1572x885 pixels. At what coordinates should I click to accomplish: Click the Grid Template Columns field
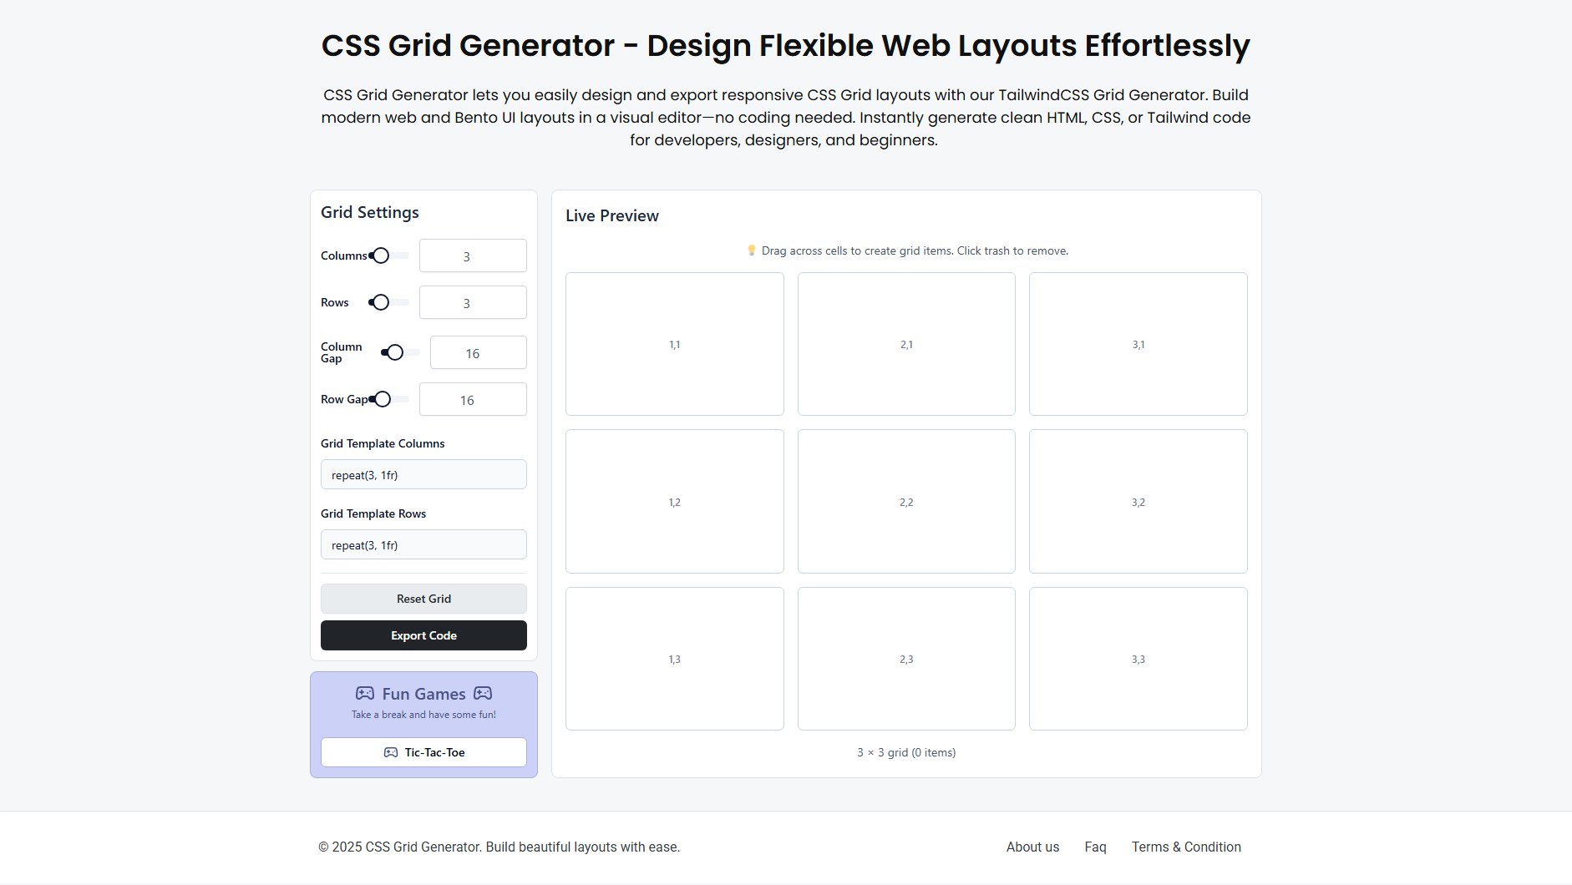pos(423,475)
